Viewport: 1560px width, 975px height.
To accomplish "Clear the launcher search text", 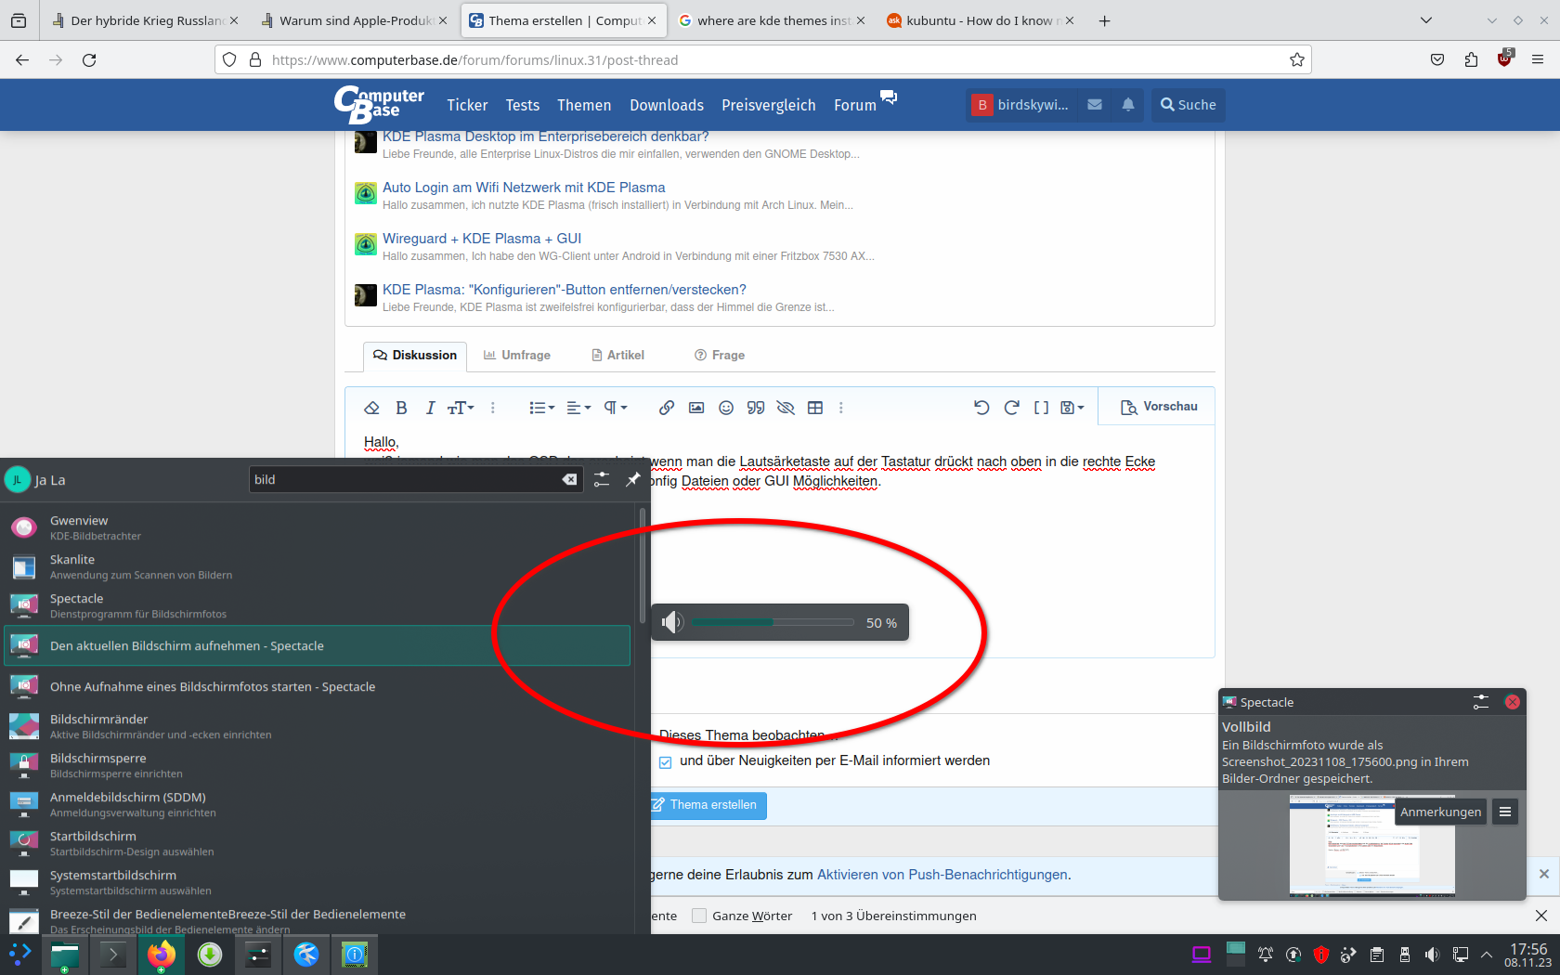I will click(569, 479).
